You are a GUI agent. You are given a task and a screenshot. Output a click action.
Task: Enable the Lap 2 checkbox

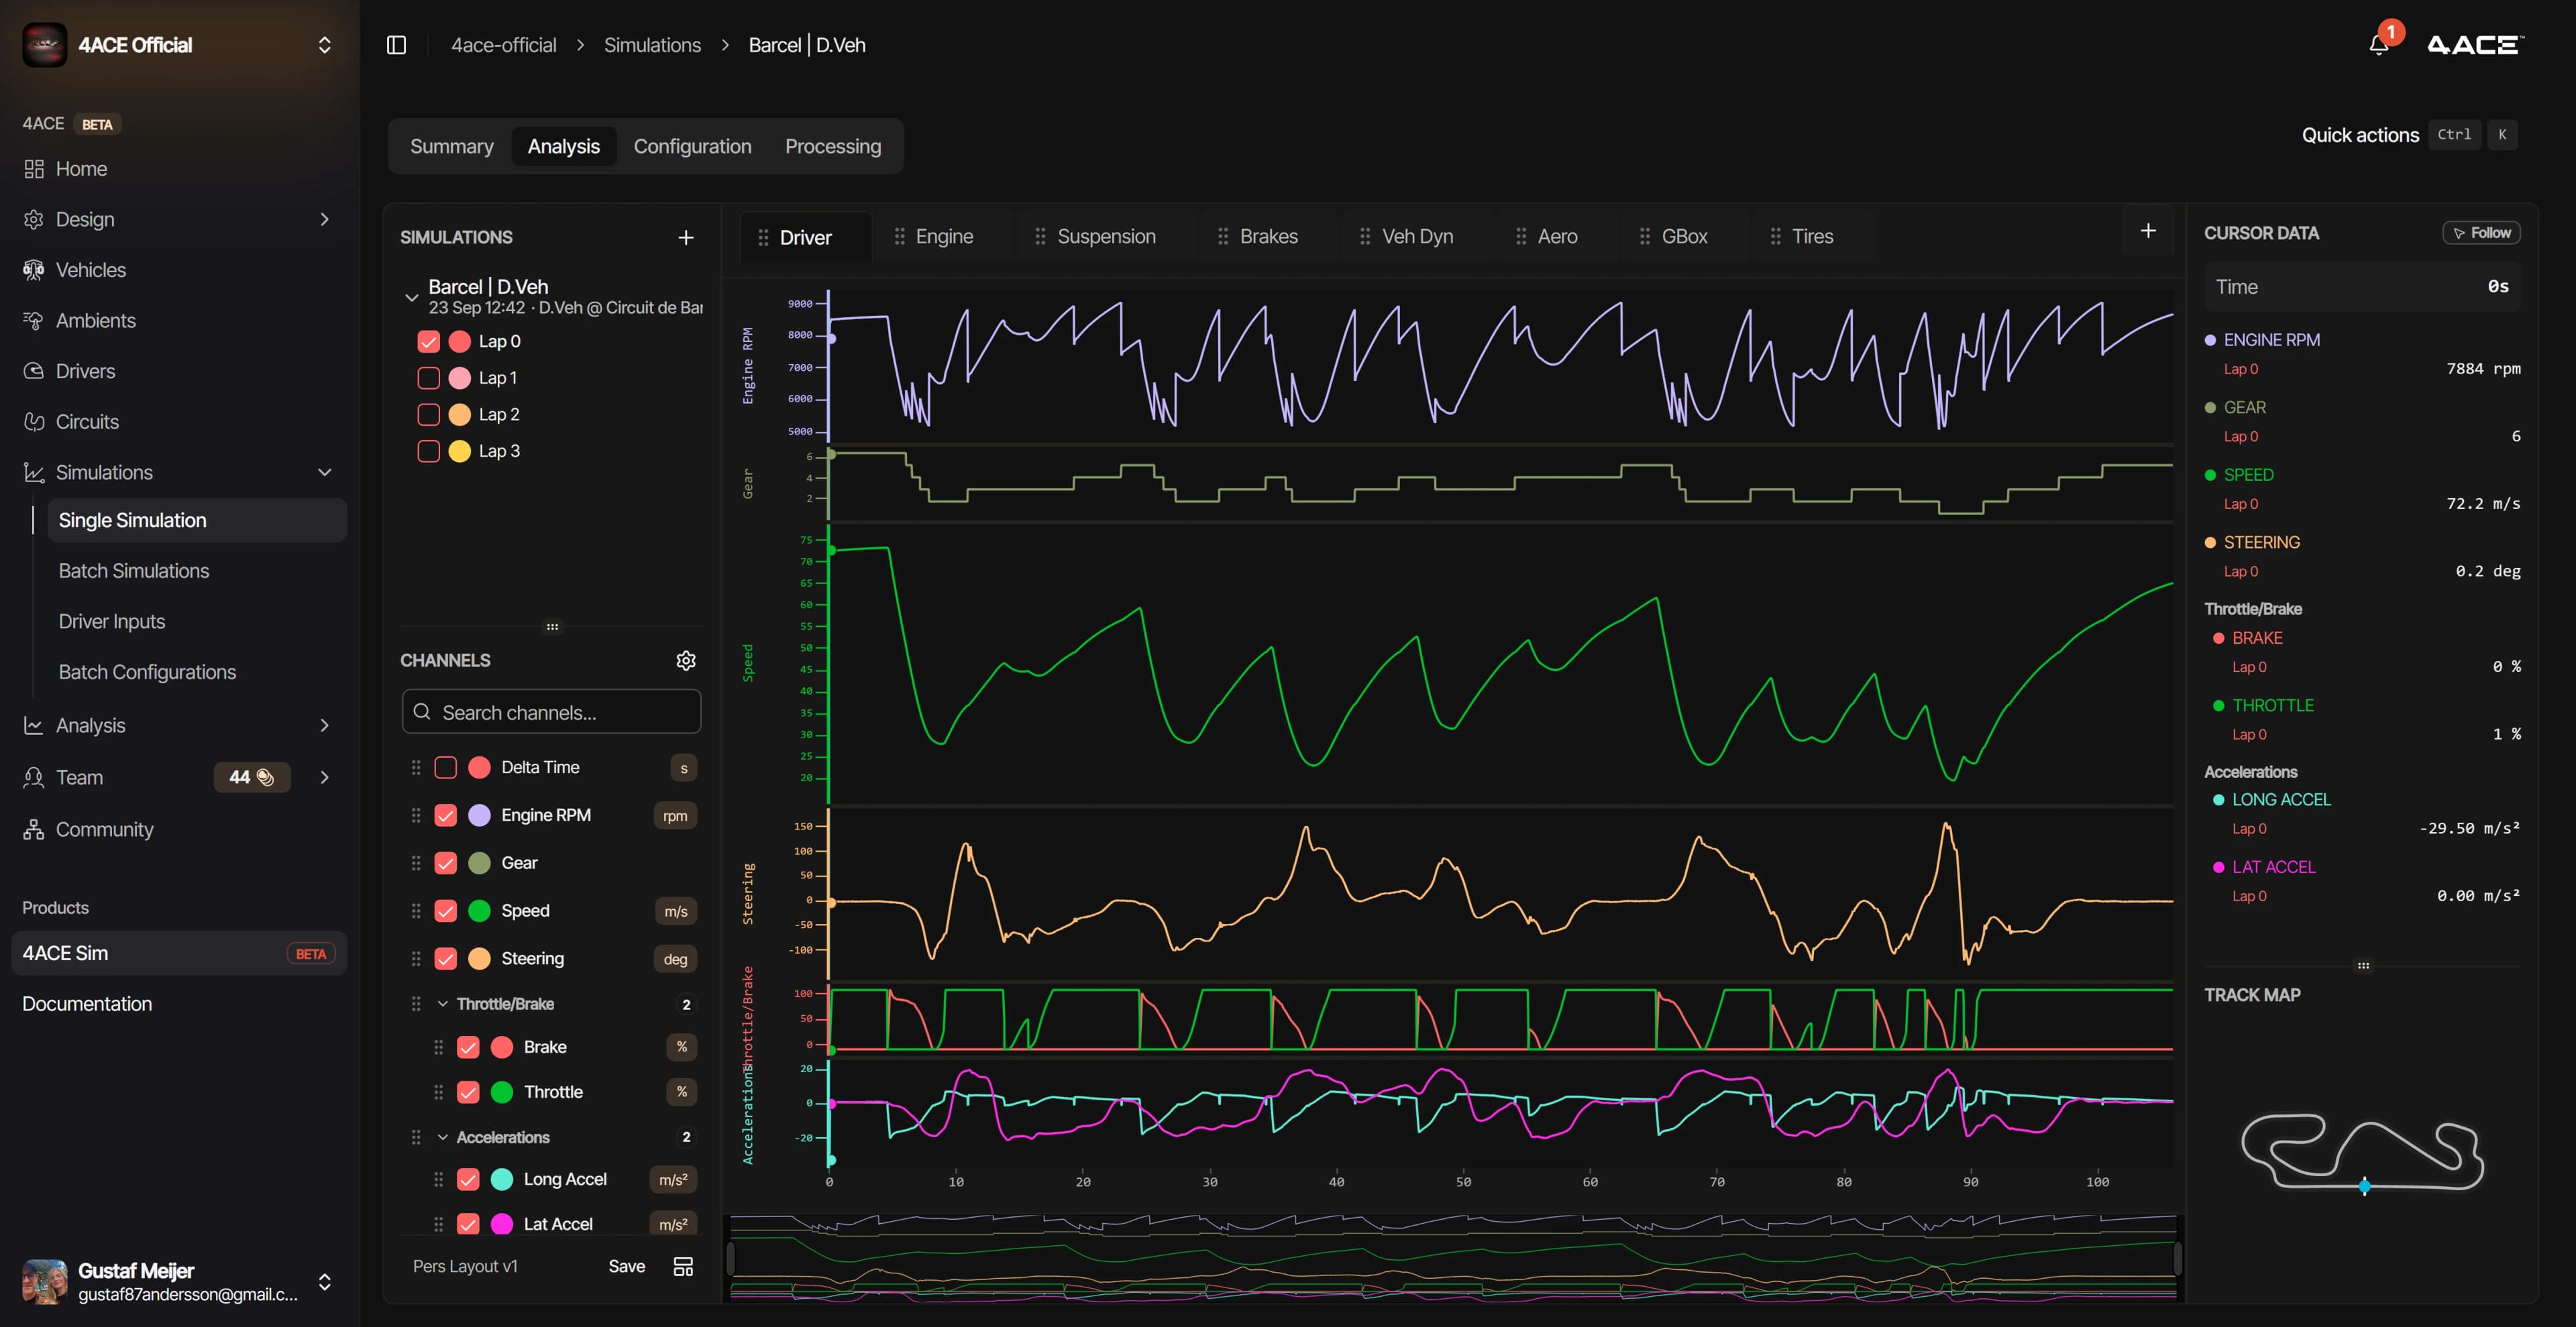click(x=428, y=414)
